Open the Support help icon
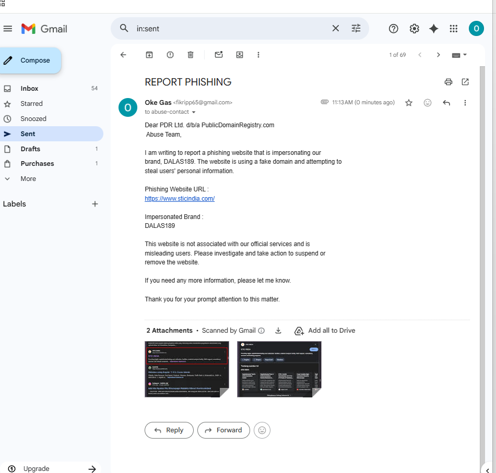Image resolution: width=496 pixels, height=473 pixels. pos(393,29)
